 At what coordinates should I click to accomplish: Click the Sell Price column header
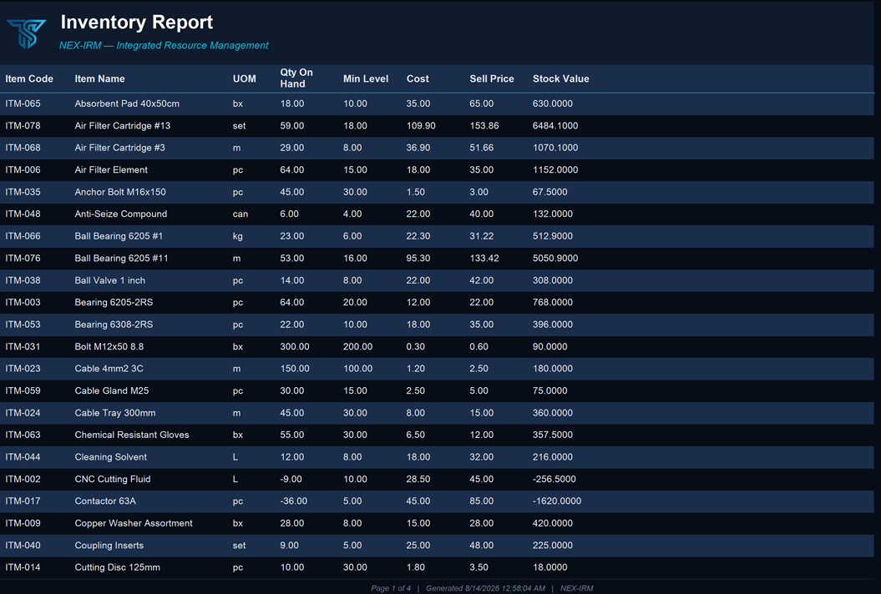point(492,78)
